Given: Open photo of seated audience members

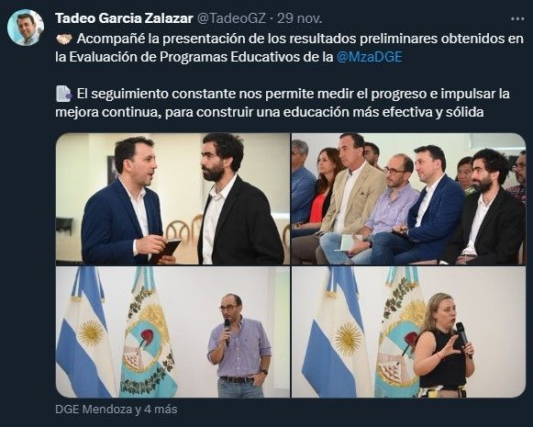Looking at the screenshot, I should (x=408, y=199).
